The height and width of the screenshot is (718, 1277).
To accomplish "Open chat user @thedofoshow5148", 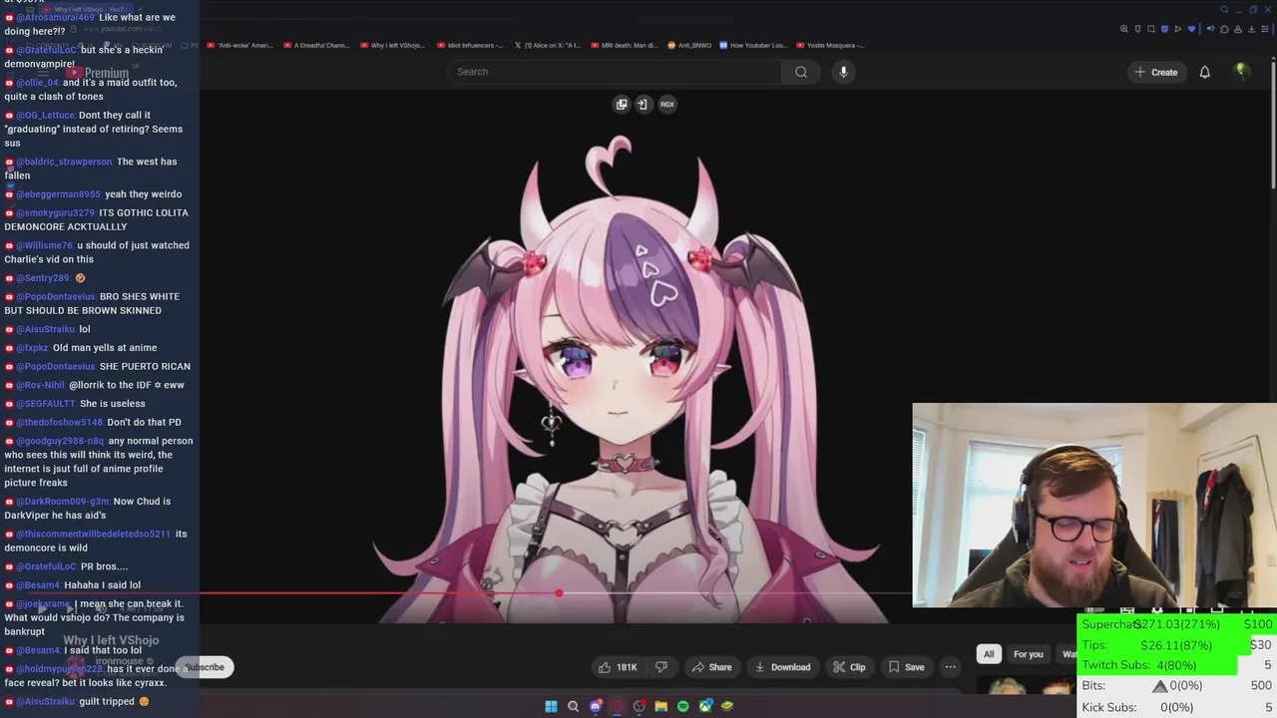I will 59,422.
